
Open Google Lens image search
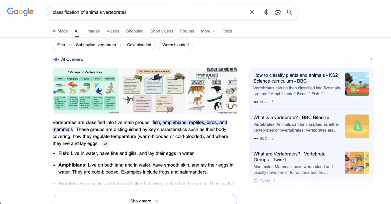278,12
